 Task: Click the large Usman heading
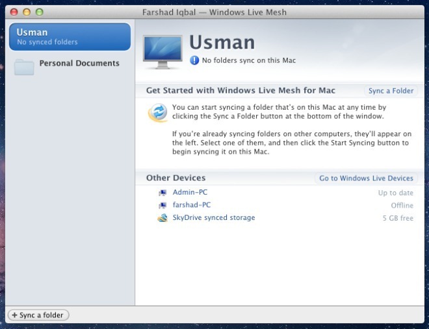(x=222, y=42)
